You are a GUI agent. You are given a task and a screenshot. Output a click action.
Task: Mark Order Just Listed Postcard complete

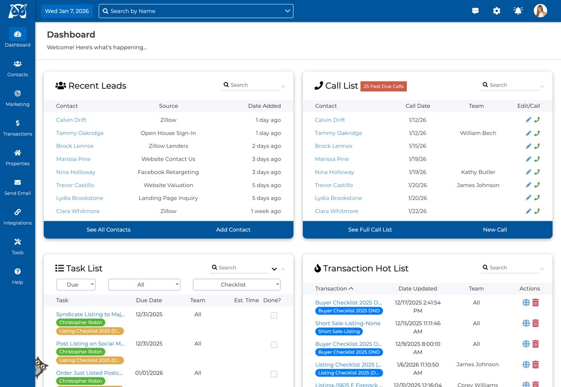coord(273,374)
